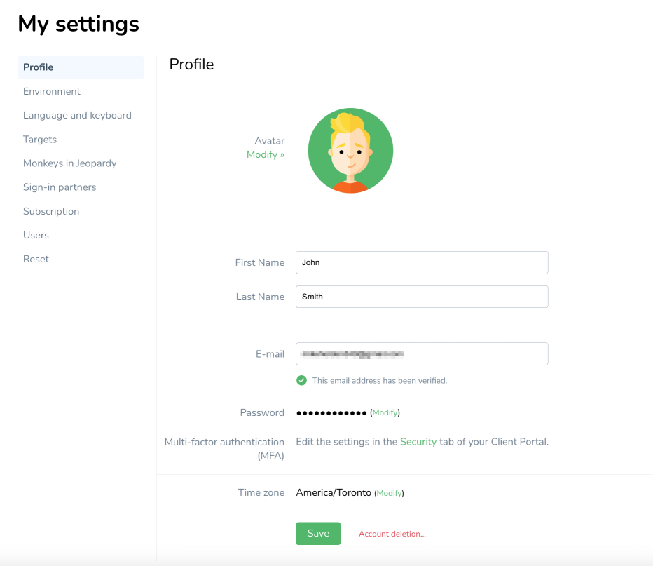Click the user avatar image
653x566 pixels.
[350, 151]
